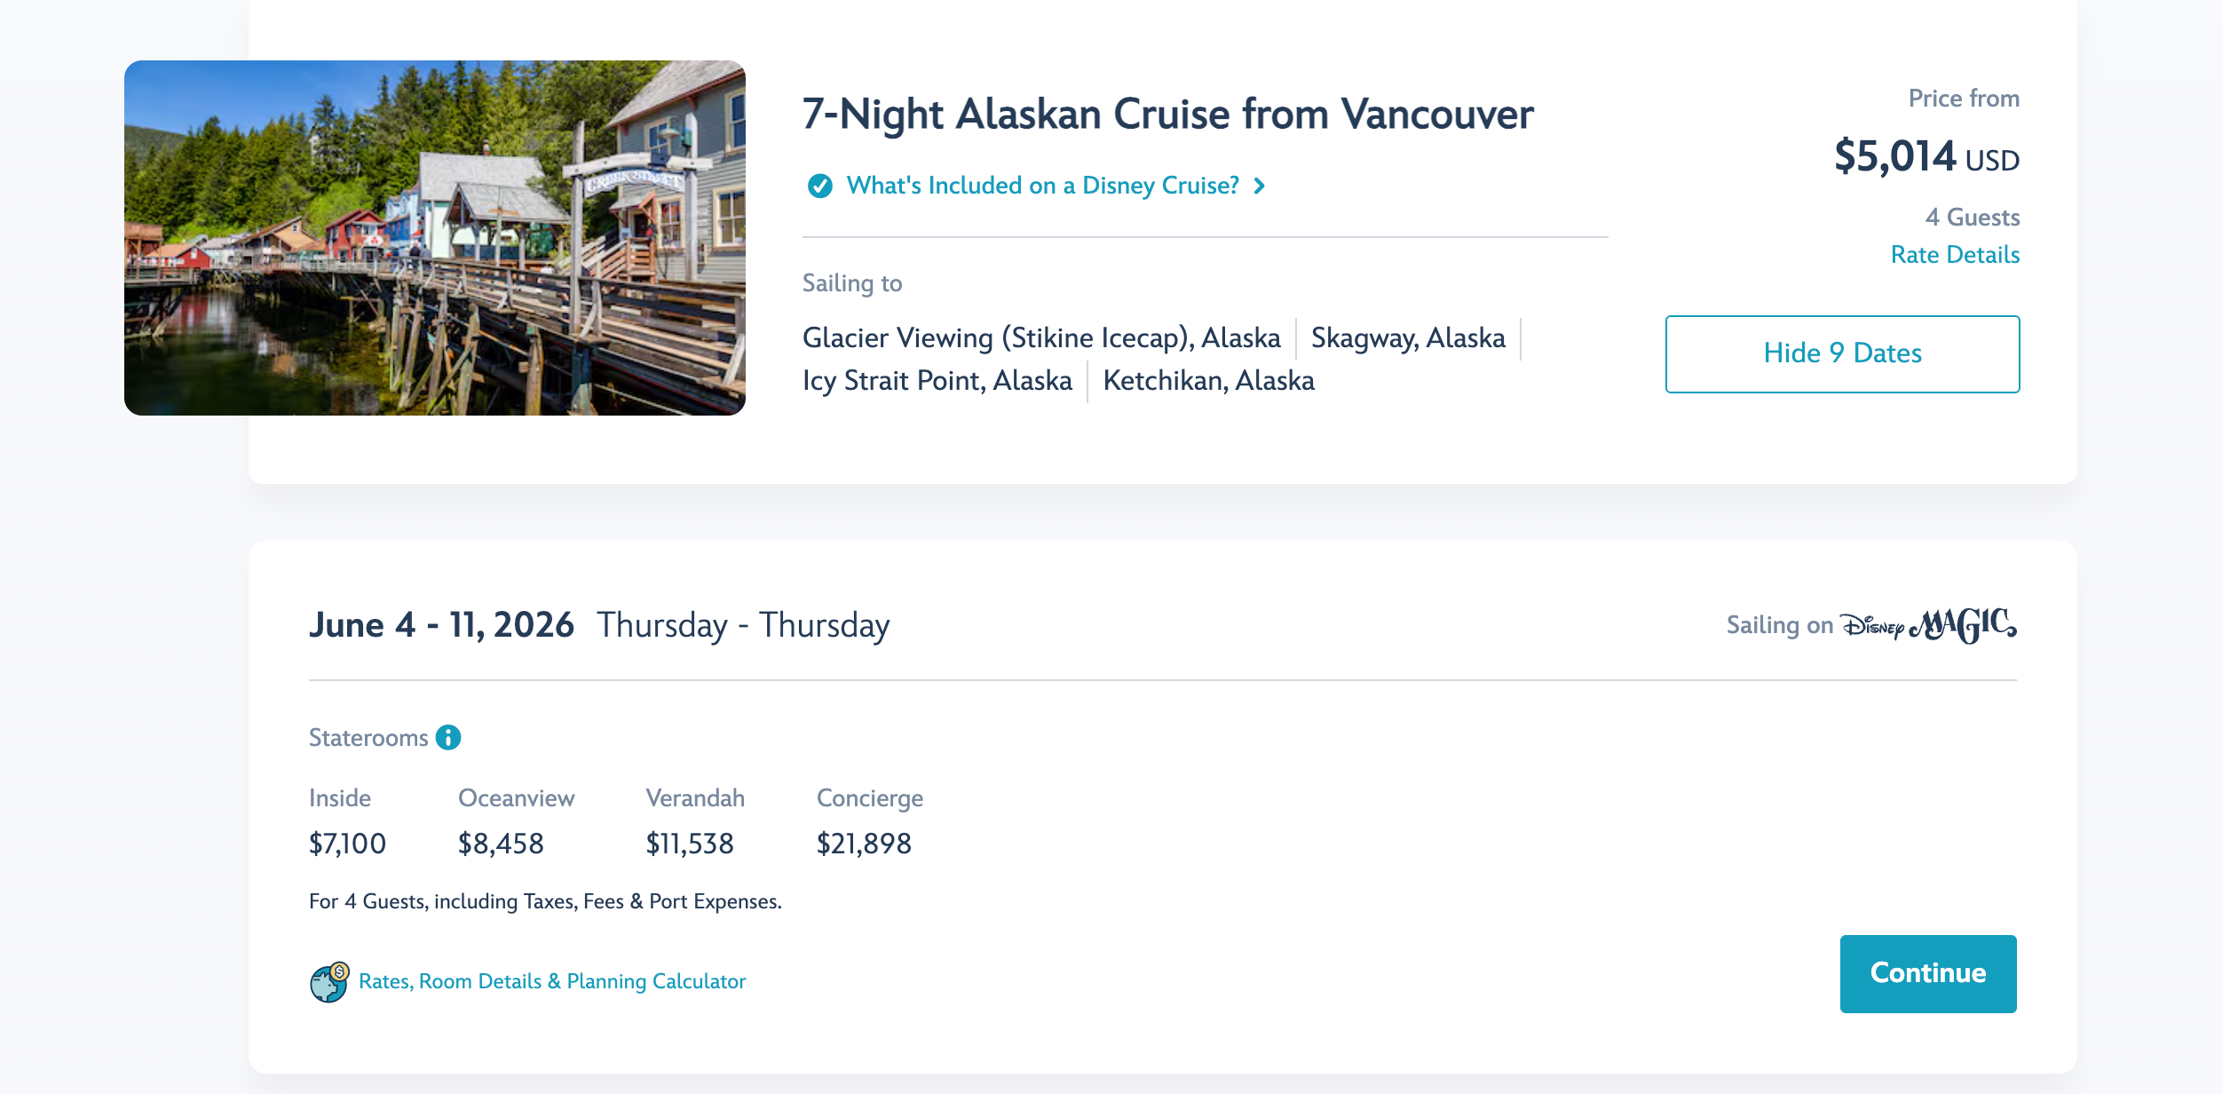Image resolution: width=2222 pixels, height=1094 pixels.
Task: Select the Oceanview stateroom price $8,458
Action: pos(501,843)
